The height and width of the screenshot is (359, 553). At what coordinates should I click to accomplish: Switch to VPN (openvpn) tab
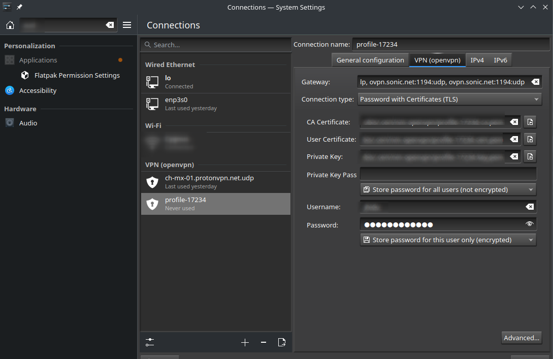437,60
